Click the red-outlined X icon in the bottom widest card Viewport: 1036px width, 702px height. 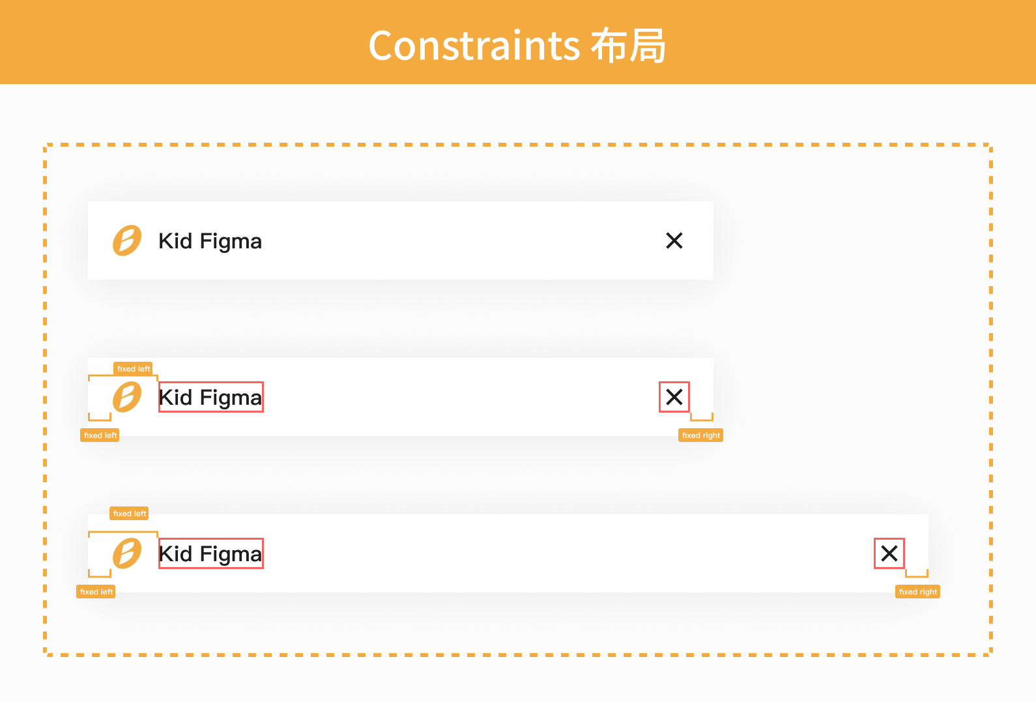coord(889,553)
